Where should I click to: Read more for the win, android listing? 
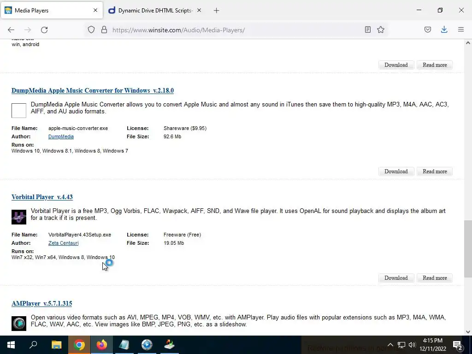tap(435, 65)
